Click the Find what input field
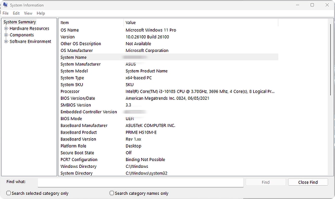The height and width of the screenshot is (199, 335). click(x=141, y=182)
